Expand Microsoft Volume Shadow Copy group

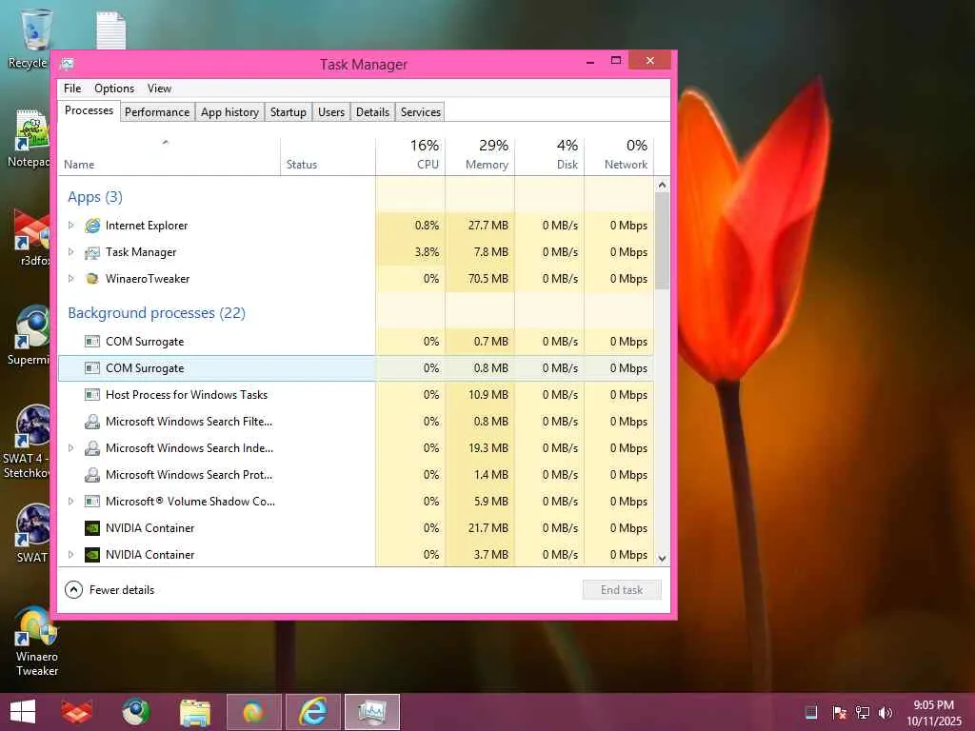70,501
